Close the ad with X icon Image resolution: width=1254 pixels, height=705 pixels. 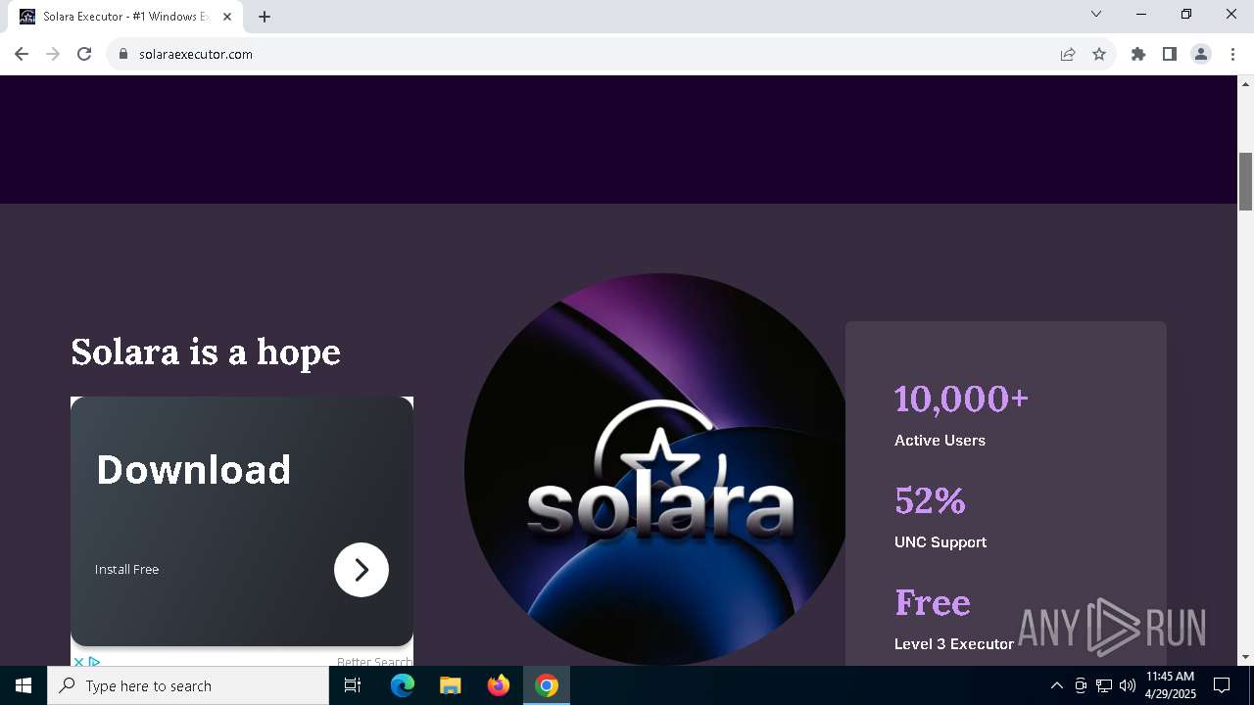pyautogui.click(x=79, y=662)
